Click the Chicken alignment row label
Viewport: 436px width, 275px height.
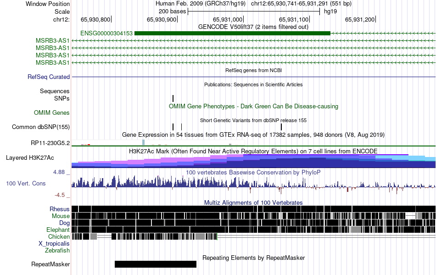point(59,236)
